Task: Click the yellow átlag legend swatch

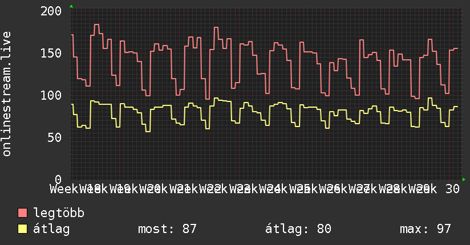Action: point(22,229)
